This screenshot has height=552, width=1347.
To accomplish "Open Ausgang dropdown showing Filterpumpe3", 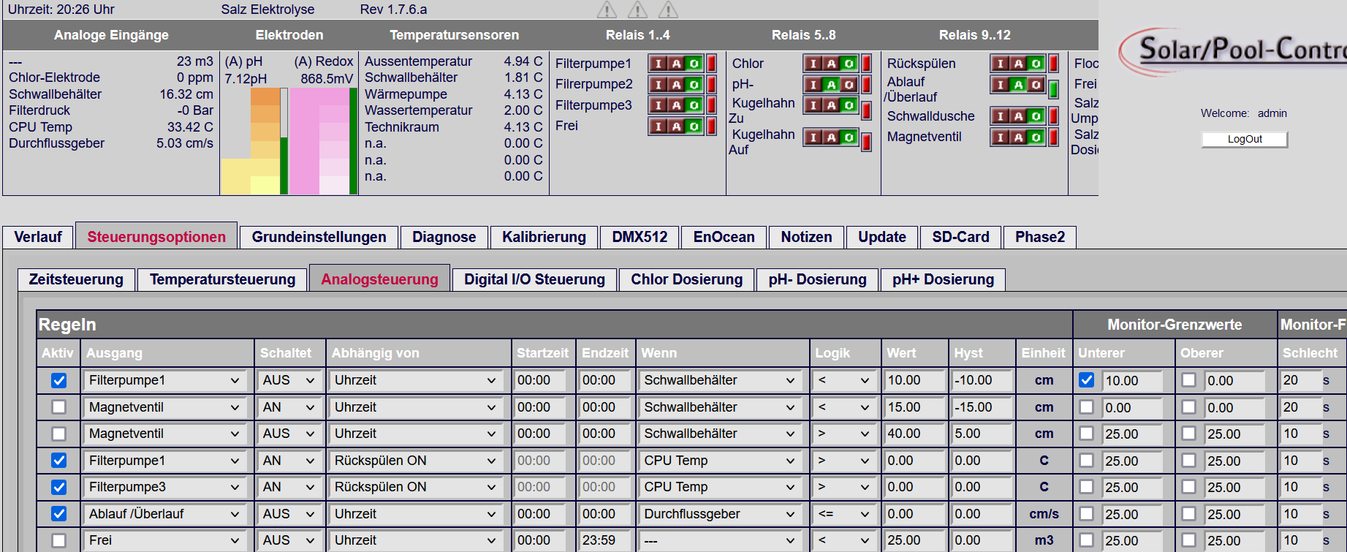I will (164, 487).
